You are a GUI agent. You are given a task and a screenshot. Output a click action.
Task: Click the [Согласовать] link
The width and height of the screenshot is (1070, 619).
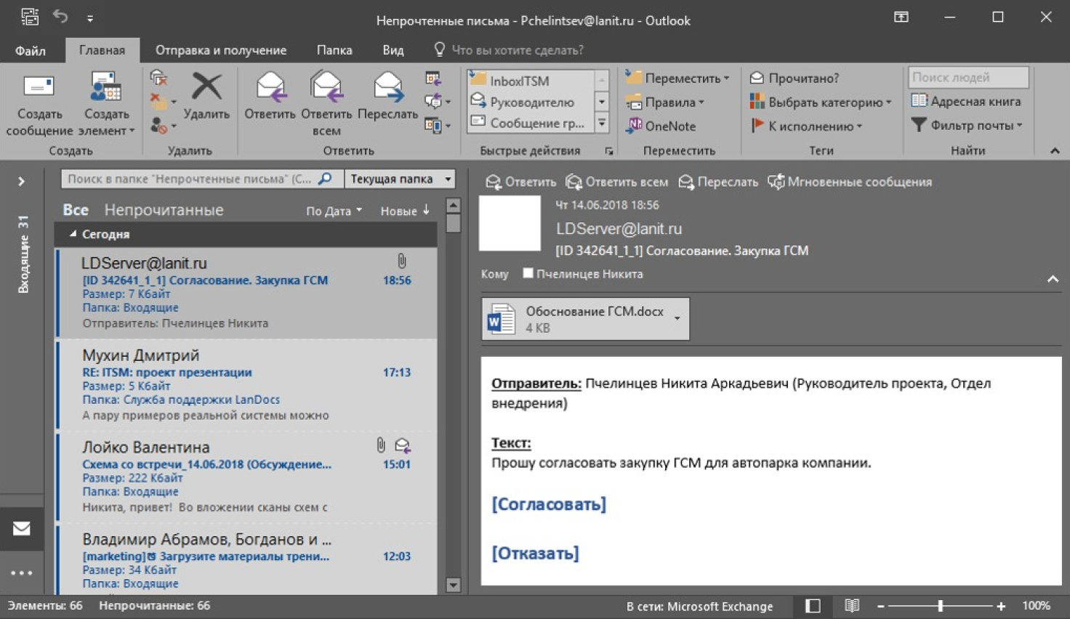[x=549, y=504]
